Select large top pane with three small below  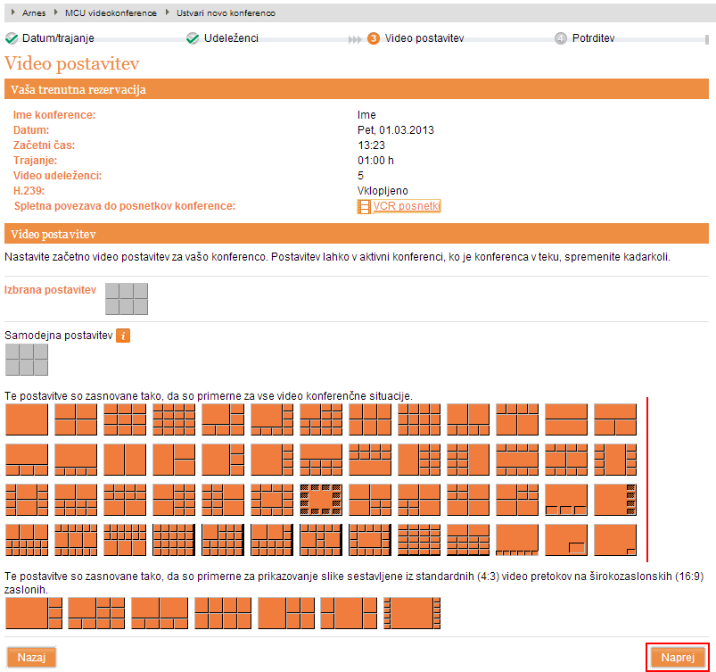(x=27, y=460)
